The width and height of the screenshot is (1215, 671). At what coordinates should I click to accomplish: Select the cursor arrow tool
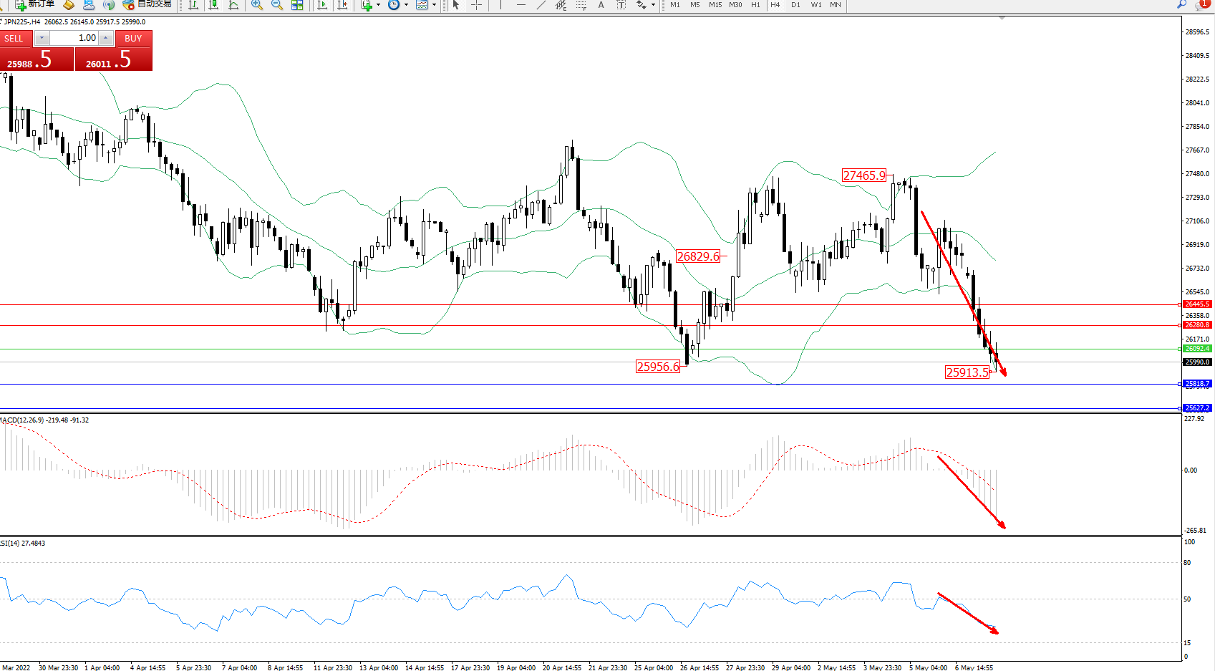click(456, 5)
